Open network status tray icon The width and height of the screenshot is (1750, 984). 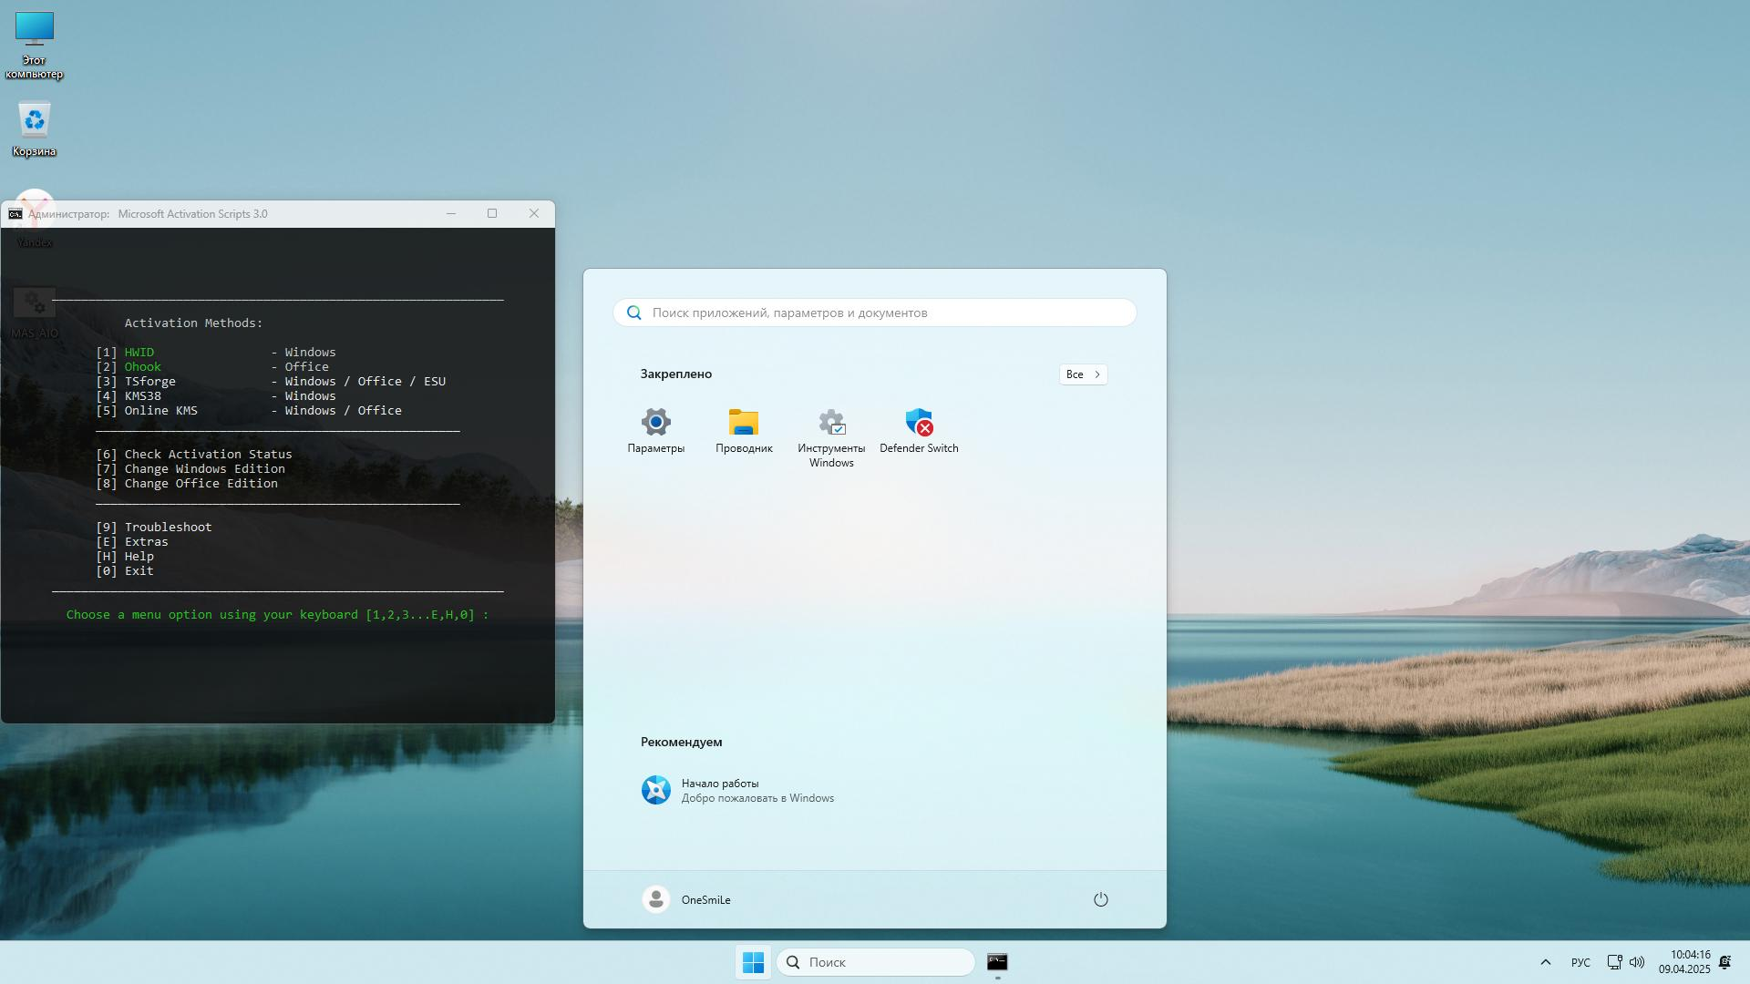1614,962
